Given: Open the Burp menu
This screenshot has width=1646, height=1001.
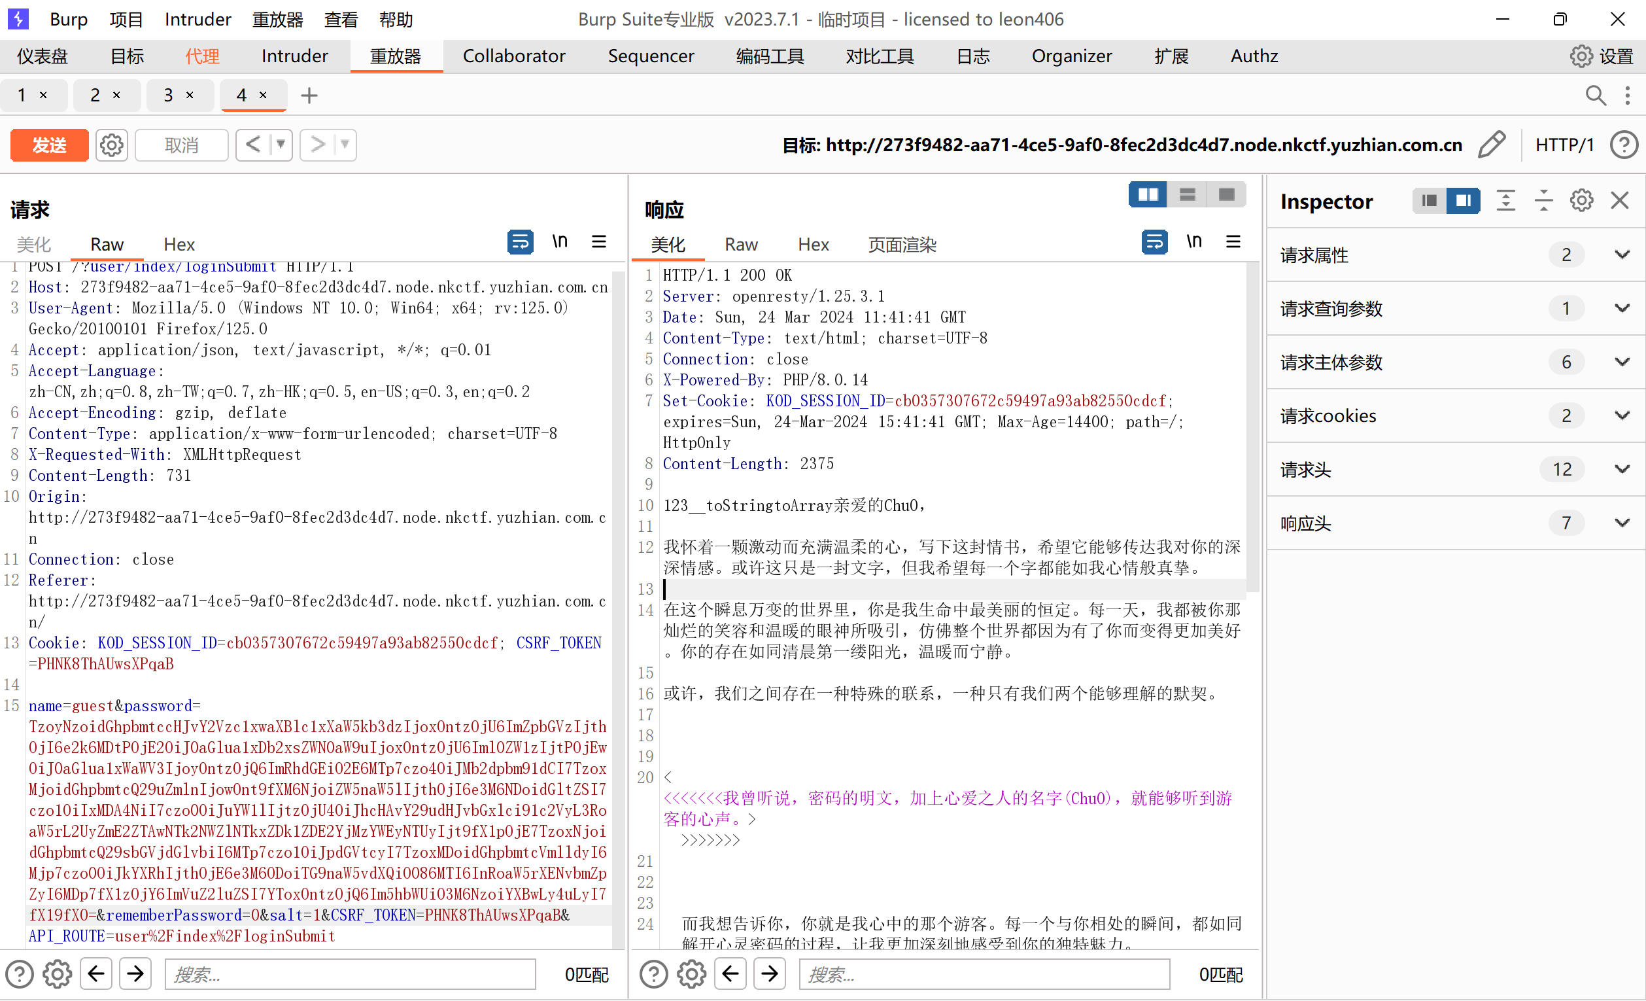Looking at the screenshot, I should (69, 20).
